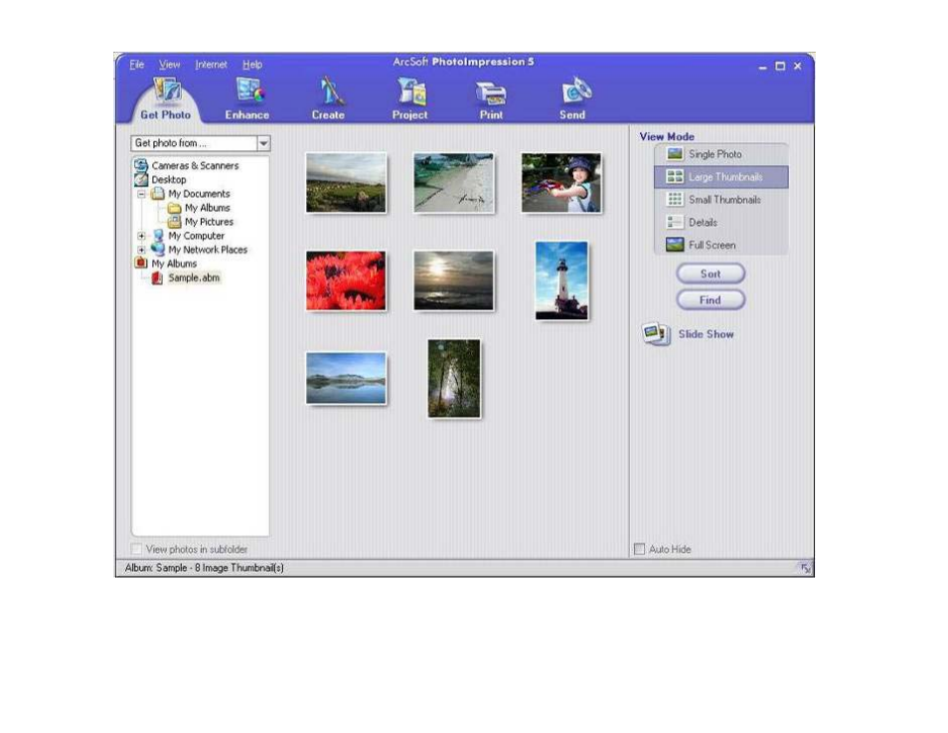
Task: Choose the Small Thumbnails label
Action: click(x=724, y=200)
